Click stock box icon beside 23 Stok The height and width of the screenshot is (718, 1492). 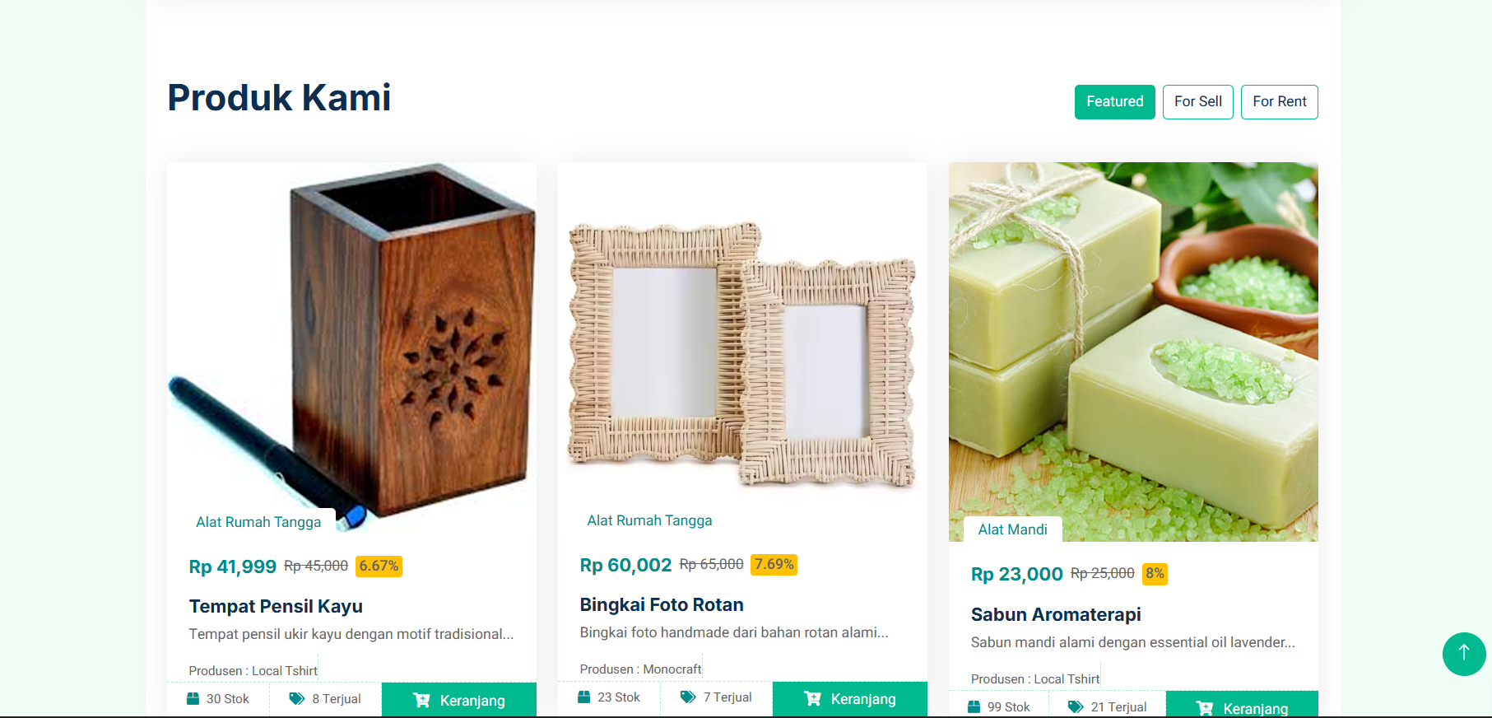tap(584, 697)
